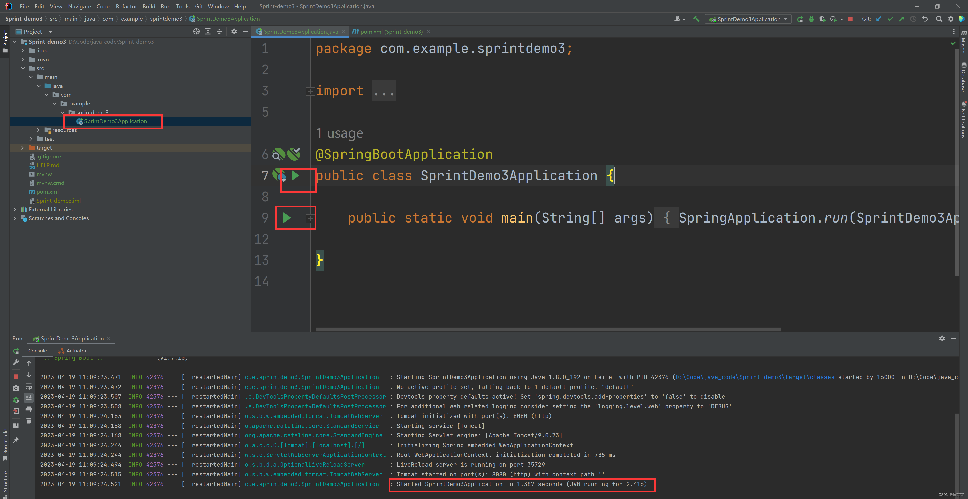Open the SprintDemo3Application run configuration dropdown

click(x=749, y=19)
